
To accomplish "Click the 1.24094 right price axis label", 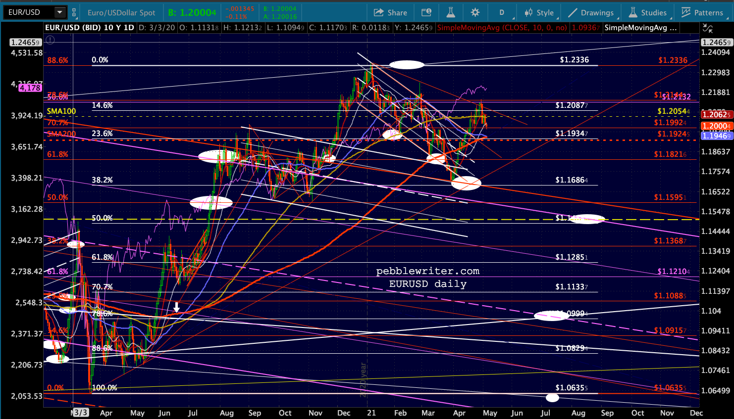I will 716,52.
